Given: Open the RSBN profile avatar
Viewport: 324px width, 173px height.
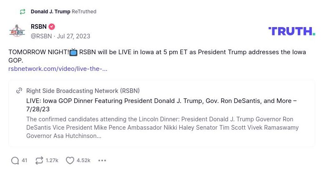Looking at the screenshot, I should (17, 31).
